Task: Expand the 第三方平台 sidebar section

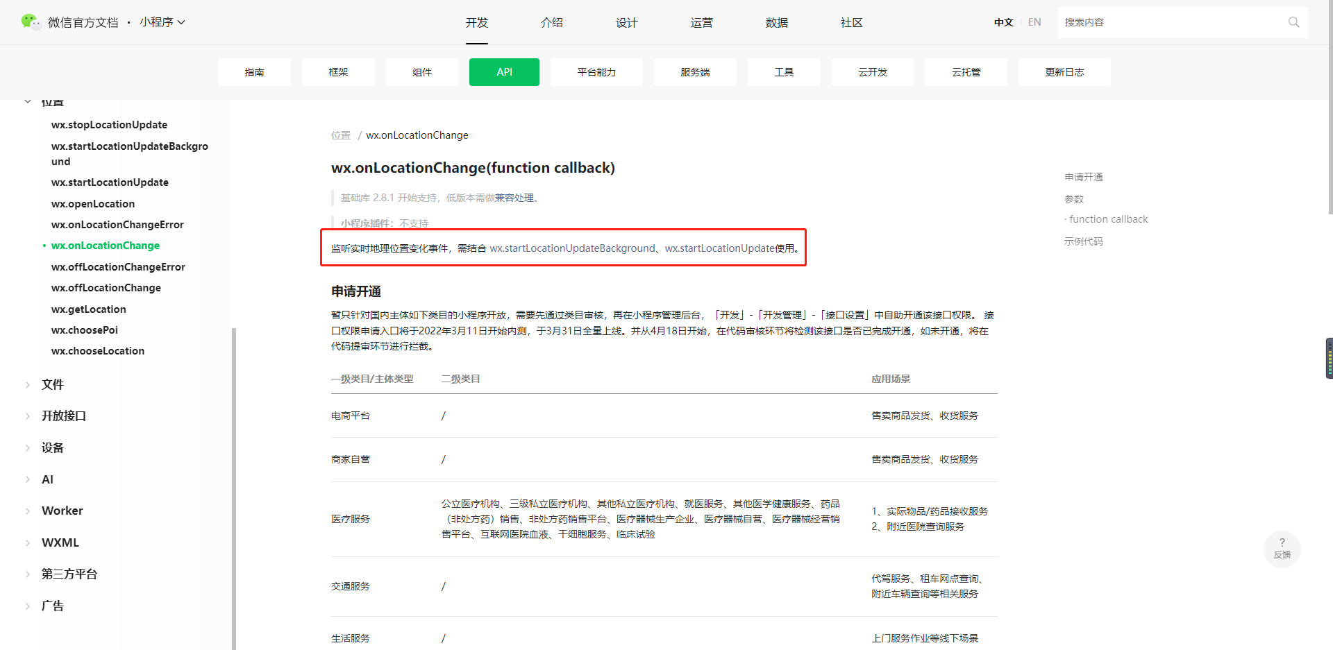Action: click(x=28, y=574)
